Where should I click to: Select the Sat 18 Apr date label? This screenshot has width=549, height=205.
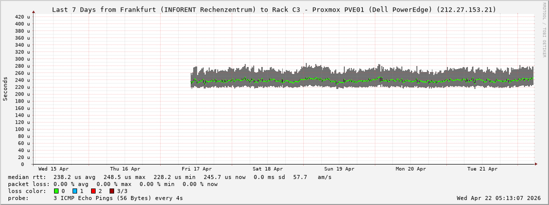point(268,169)
